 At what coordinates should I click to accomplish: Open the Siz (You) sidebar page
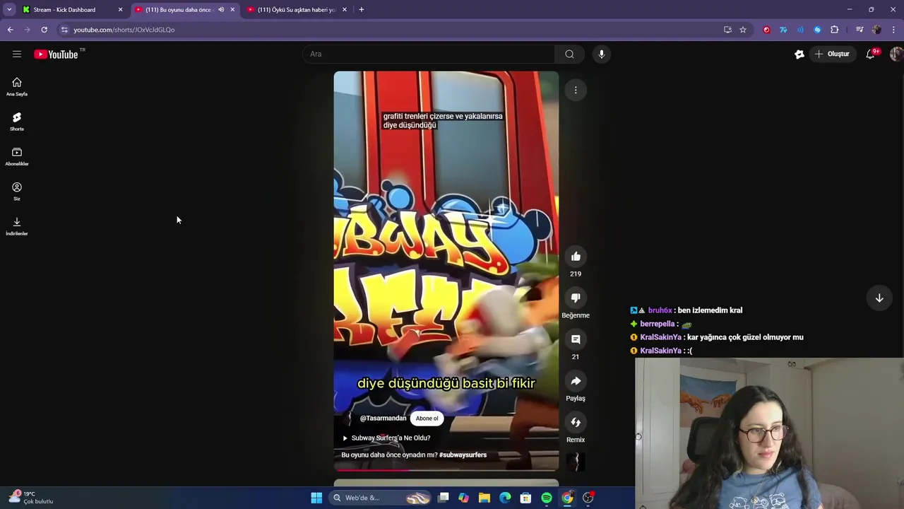click(x=17, y=192)
